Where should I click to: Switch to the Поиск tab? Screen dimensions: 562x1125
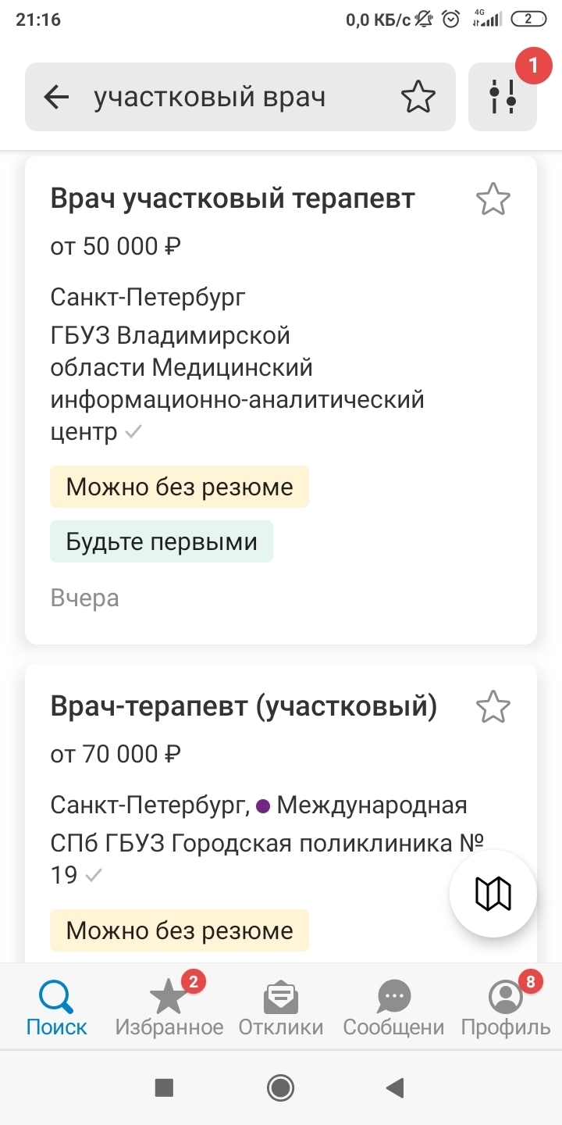[x=56, y=1007]
